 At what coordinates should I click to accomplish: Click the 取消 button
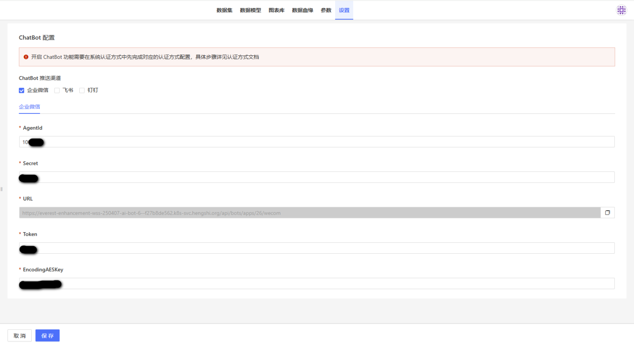click(19, 335)
